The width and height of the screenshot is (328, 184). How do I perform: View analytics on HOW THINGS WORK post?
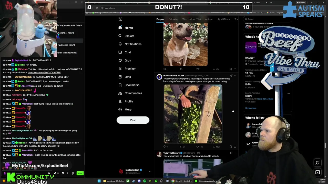217,147
